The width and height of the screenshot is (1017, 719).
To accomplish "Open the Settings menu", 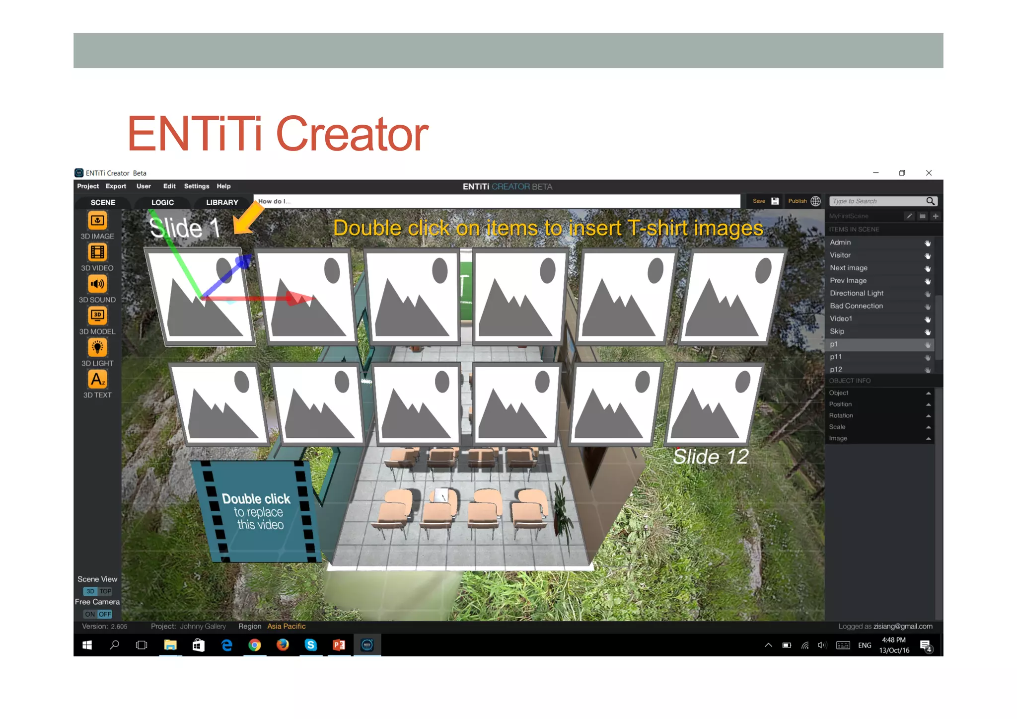I will [x=197, y=186].
